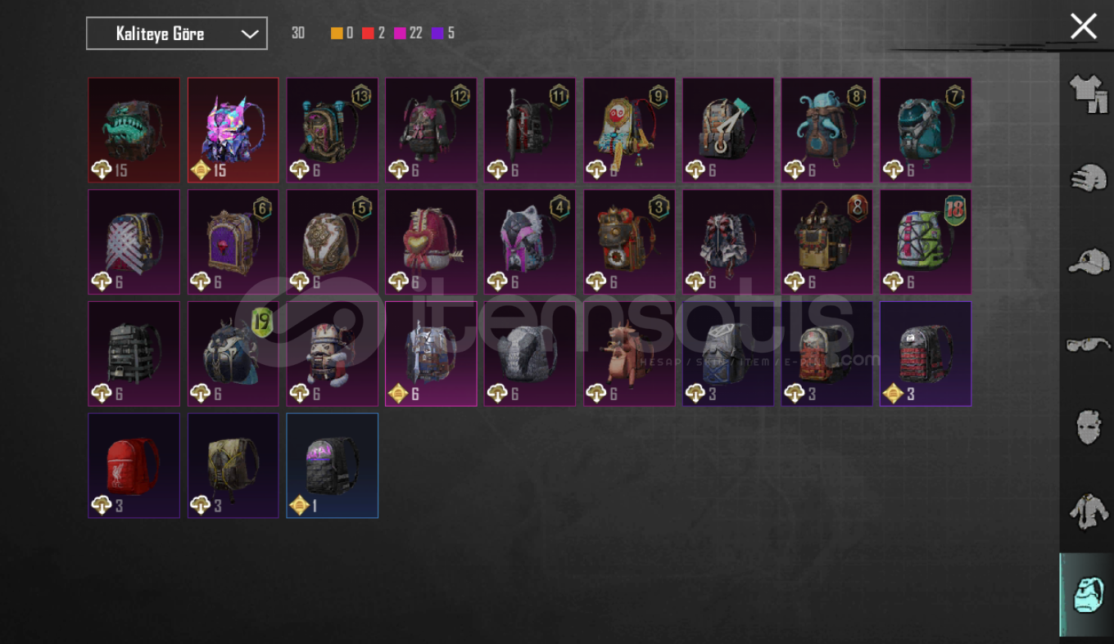Screen dimensions: 1114x644
Task: Select the highlighted backpack category tab
Action: (x=1089, y=594)
